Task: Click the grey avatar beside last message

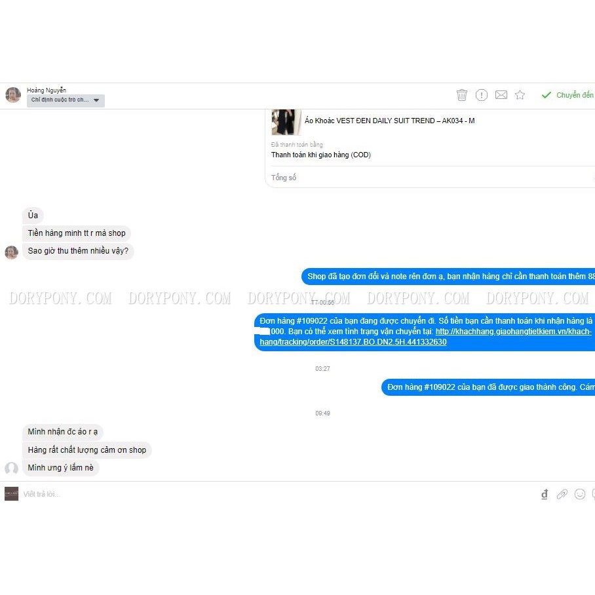Action: pos(11,469)
